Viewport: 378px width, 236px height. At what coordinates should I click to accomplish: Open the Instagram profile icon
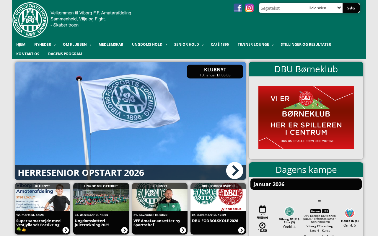250,8
